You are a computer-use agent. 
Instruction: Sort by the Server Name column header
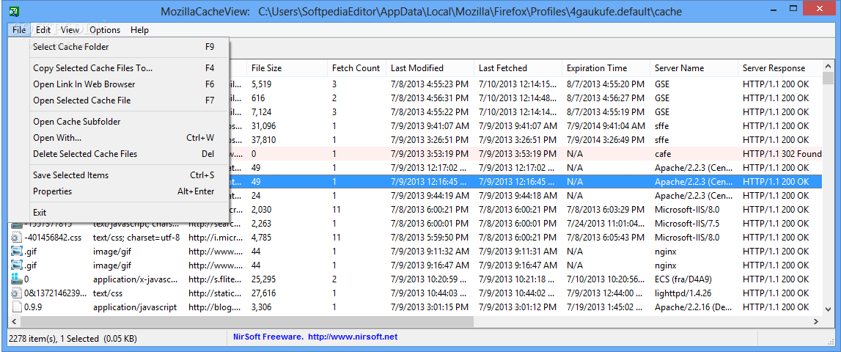694,68
